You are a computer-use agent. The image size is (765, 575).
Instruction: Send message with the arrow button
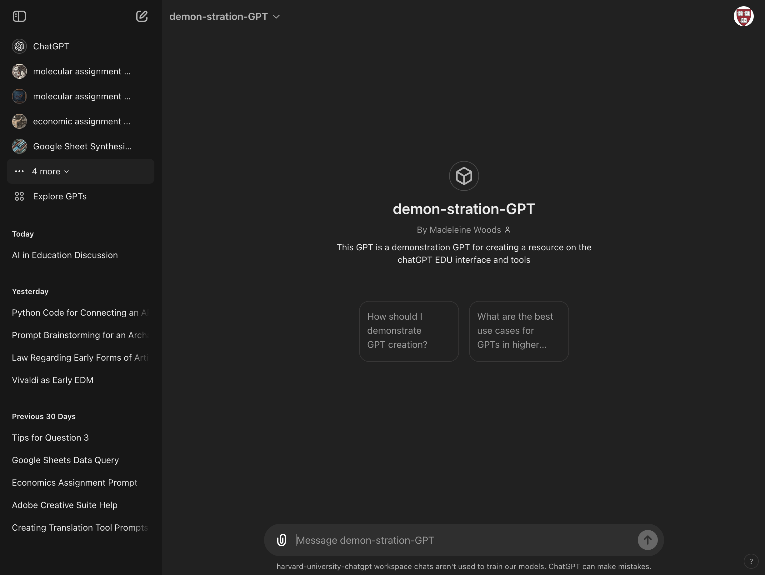pyautogui.click(x=647, y=540)
